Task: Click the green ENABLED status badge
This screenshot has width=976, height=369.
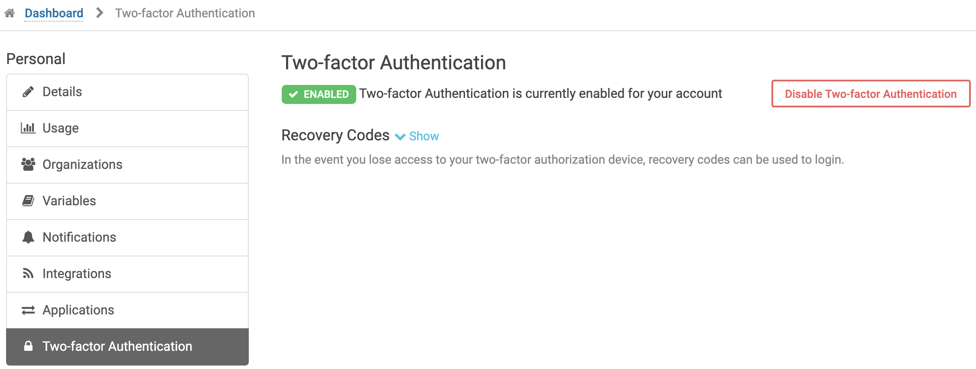Action: 318,94
